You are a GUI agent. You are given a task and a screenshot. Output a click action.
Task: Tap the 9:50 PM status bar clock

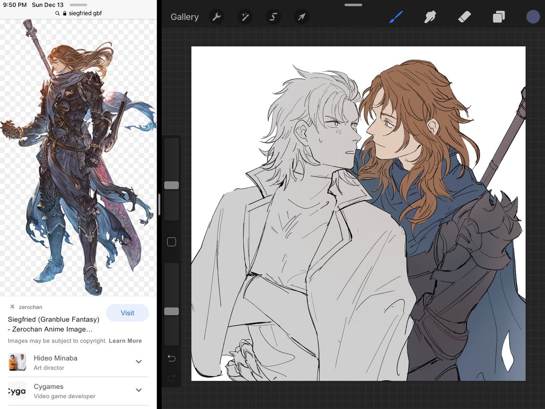[x=14, y=5]
